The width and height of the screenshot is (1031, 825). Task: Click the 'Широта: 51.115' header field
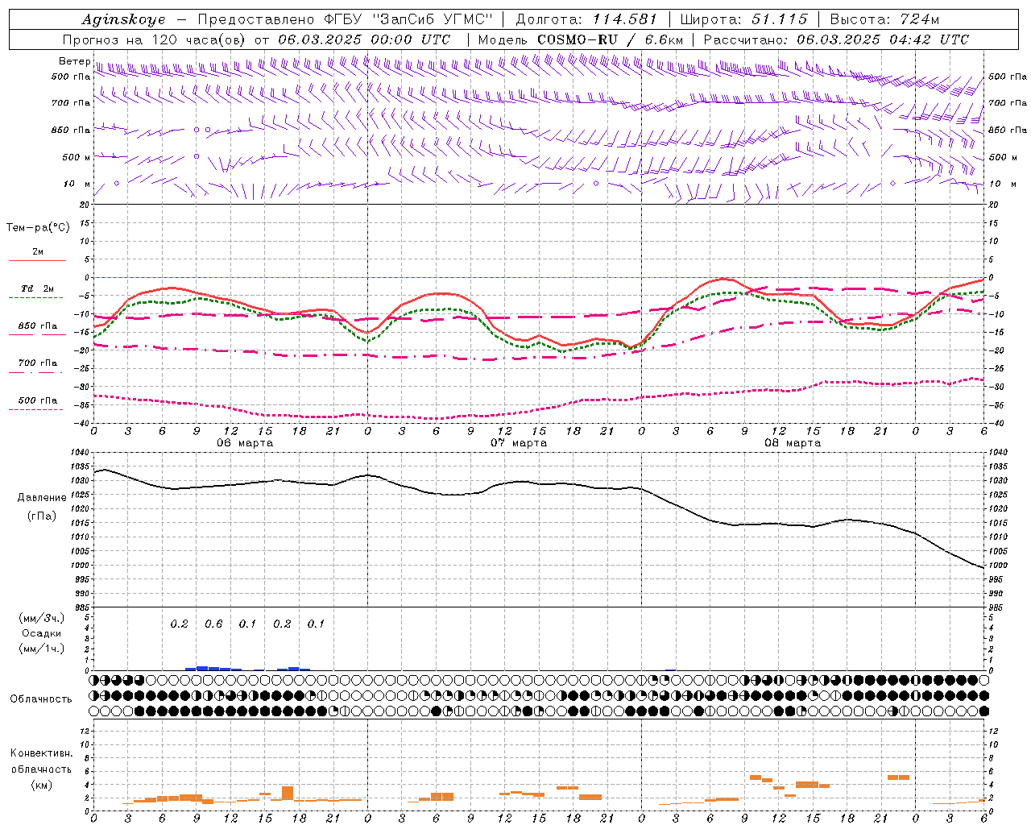745,19
